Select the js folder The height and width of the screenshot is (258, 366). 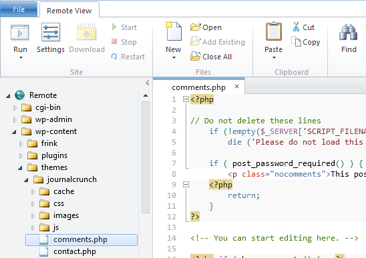pyautogui.click(x=49, y=227)
